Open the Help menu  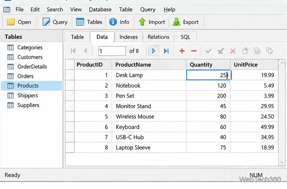pyautogui.click(x=169, y=9)
